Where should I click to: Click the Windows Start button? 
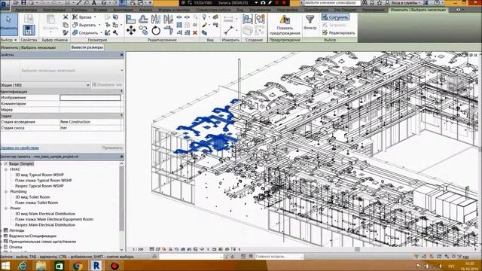point(5,266)
